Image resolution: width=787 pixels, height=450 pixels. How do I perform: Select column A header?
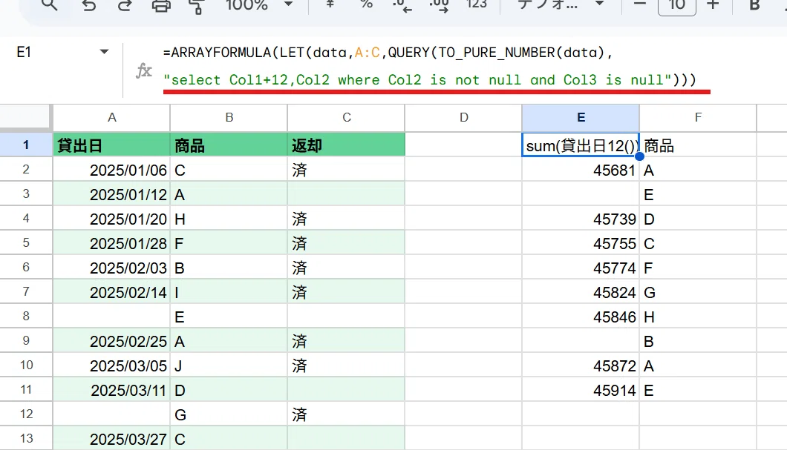[112, 117]
